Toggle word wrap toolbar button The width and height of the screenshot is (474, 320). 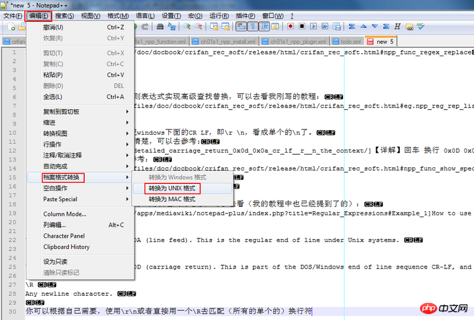click(241, 27)
